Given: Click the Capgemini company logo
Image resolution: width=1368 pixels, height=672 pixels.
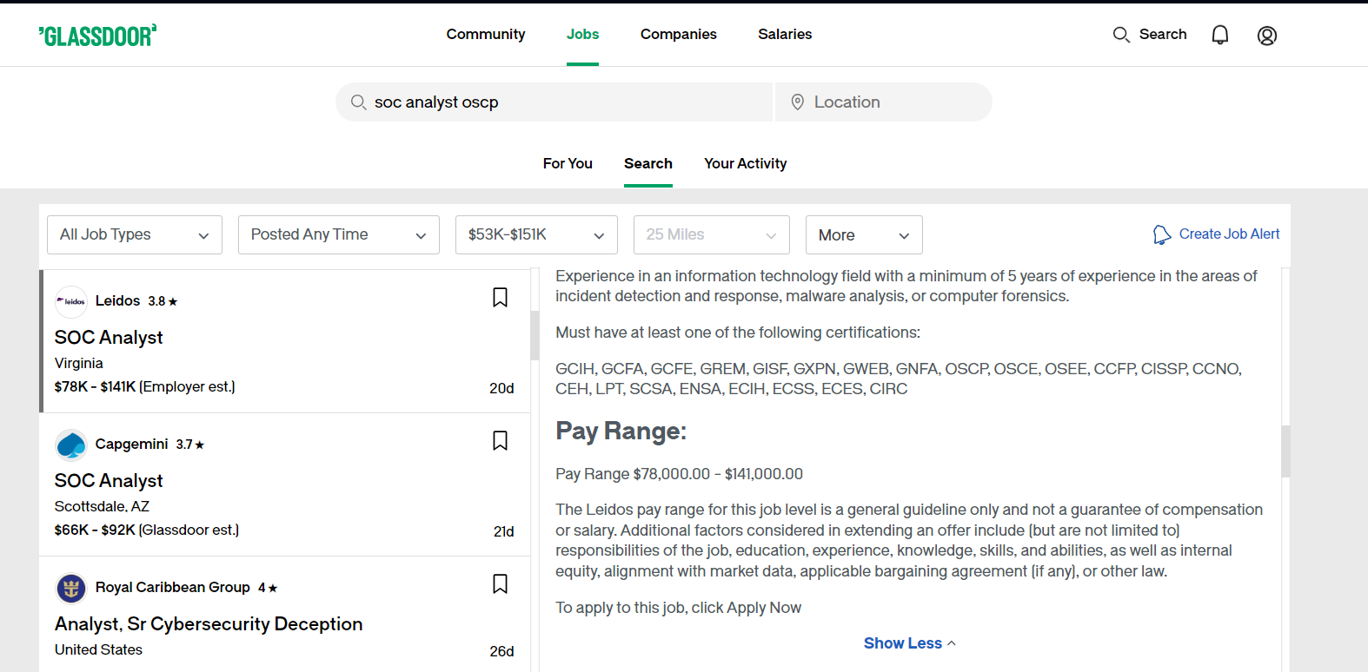Looking at the screenshot, I should (x=71, y=445).
